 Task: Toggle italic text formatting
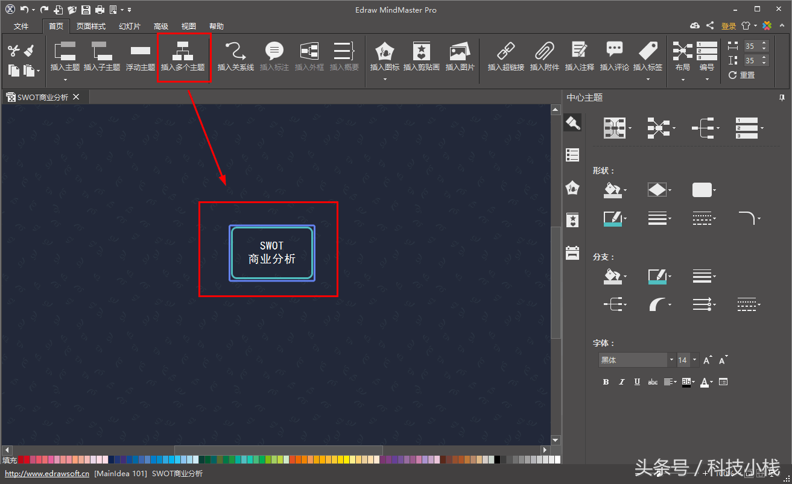(621, 382)
